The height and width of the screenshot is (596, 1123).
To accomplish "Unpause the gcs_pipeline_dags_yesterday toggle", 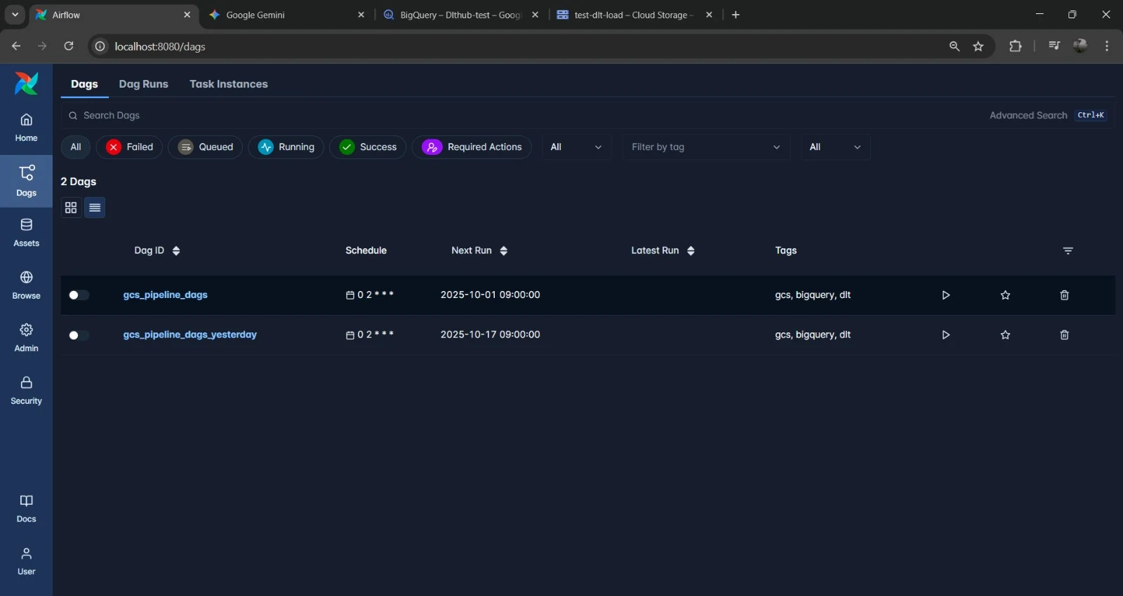I will pos(79,335).
